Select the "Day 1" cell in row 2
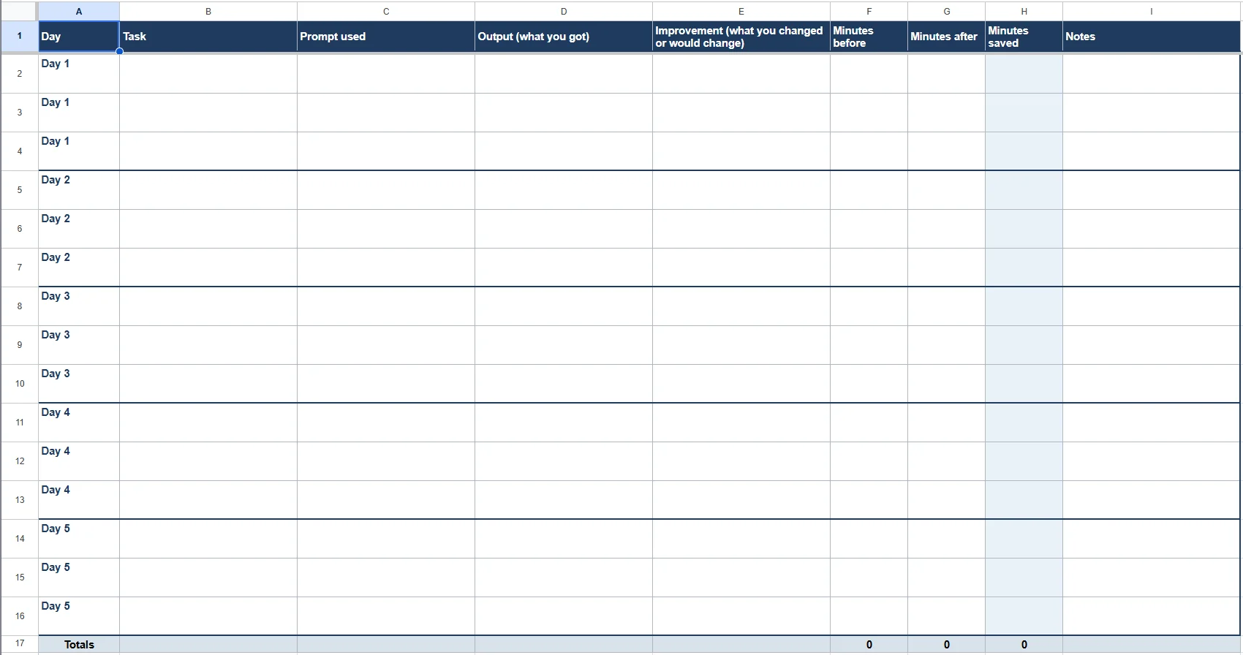Screen dimensions: 1243x655 click(x=79, y=73)
